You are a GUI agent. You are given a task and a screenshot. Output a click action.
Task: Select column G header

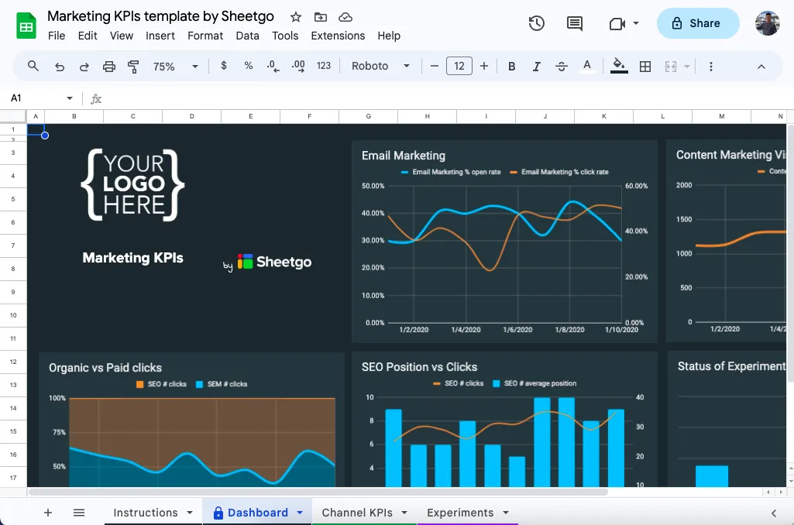[368, 116]
